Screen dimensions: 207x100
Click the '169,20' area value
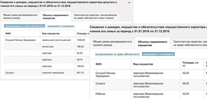(80, 66)
